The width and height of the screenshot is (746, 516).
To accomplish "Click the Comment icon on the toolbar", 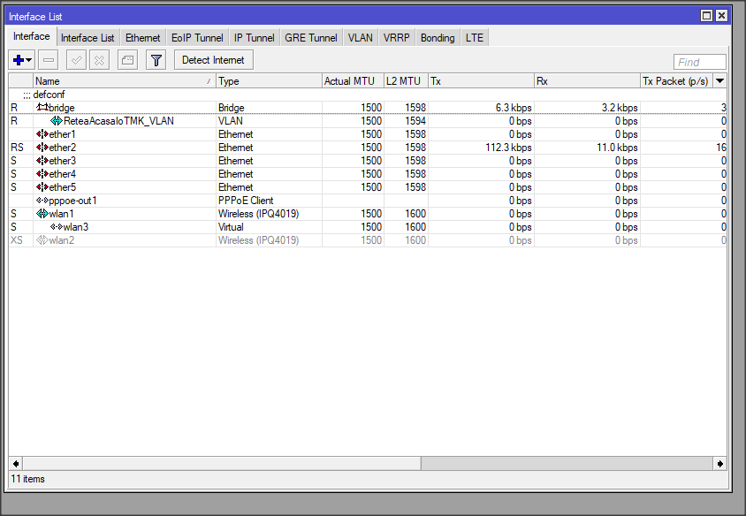I will 126,60.
